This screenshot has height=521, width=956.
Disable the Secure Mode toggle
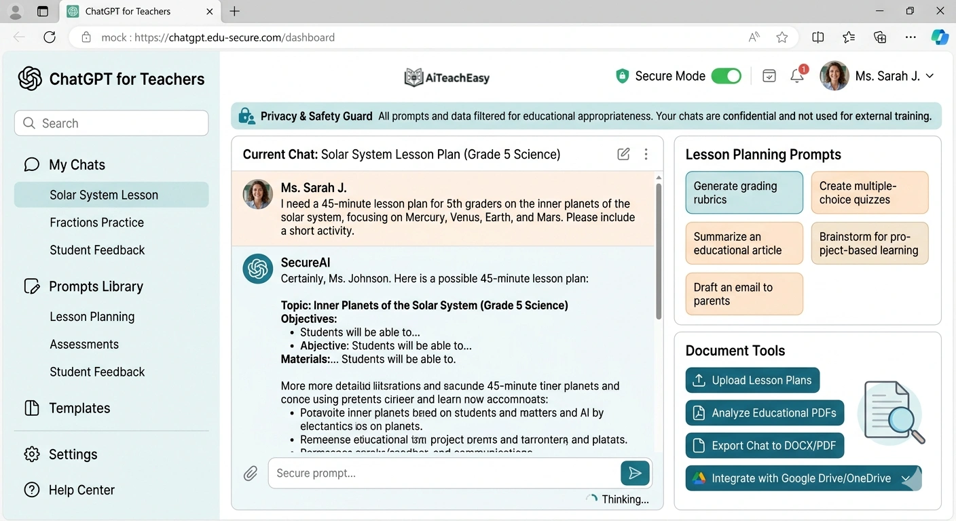click(x=726, y=76)
